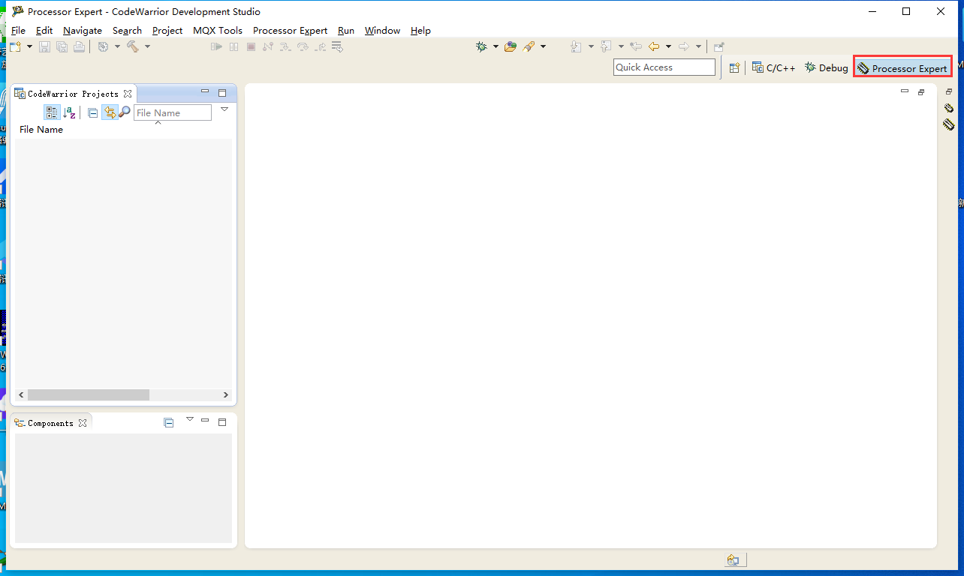Switch to the Debug perspective
The width and height of the screenshot is (964, 576).
(x=826, y=67)
